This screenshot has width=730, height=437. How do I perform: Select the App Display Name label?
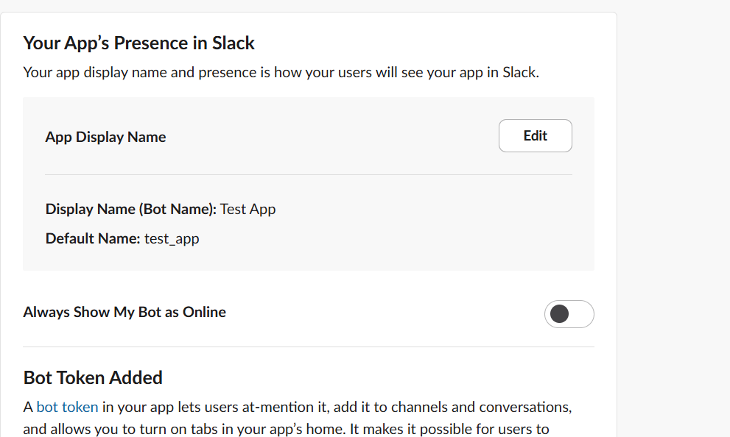click(x=105, y=137)
